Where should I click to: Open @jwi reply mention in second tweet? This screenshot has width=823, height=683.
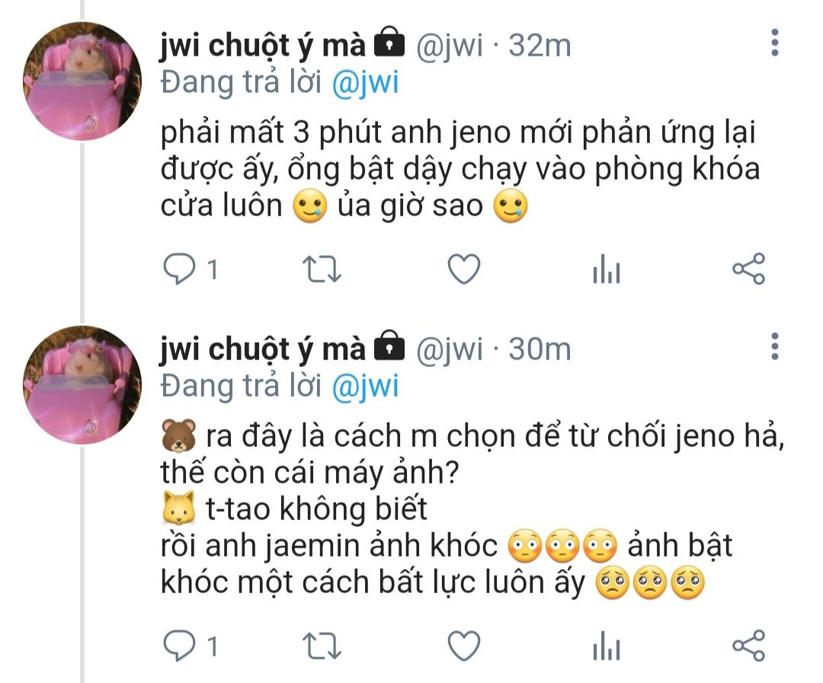coord(365,387)
